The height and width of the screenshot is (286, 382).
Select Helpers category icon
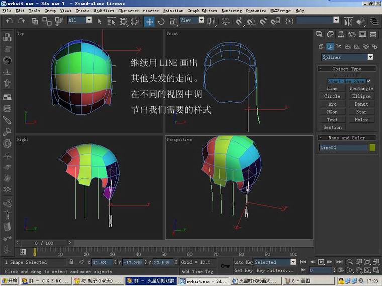357,46
